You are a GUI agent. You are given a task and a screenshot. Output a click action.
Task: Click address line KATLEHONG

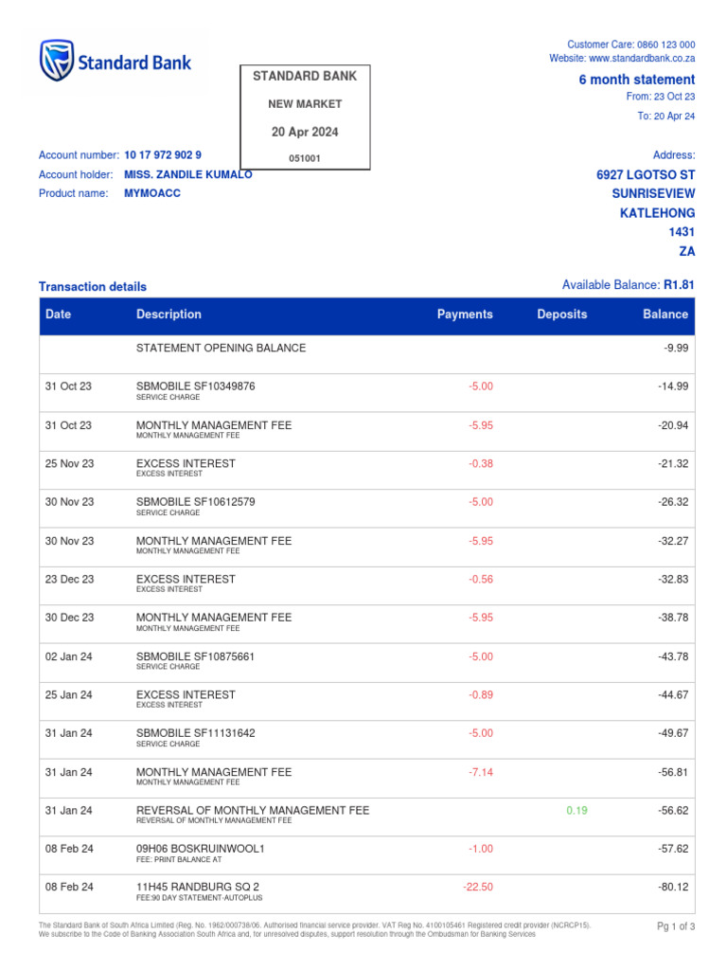pos(657,213)
